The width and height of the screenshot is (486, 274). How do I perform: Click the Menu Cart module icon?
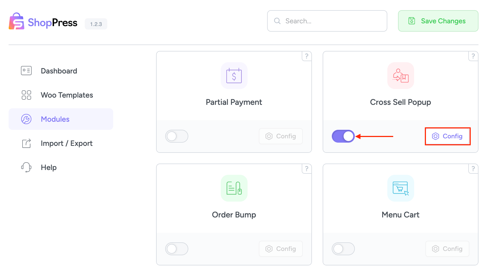[400, 188]
